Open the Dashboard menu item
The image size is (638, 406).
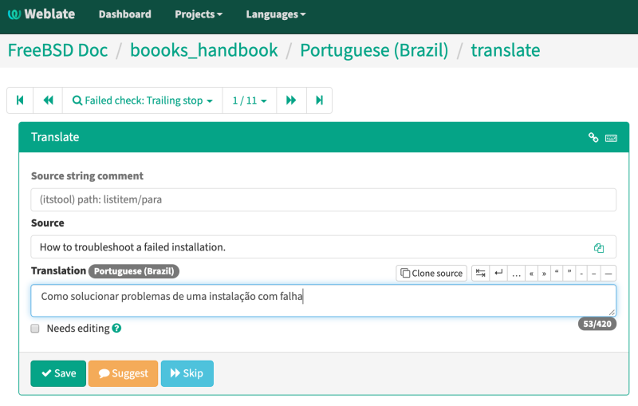125,14
